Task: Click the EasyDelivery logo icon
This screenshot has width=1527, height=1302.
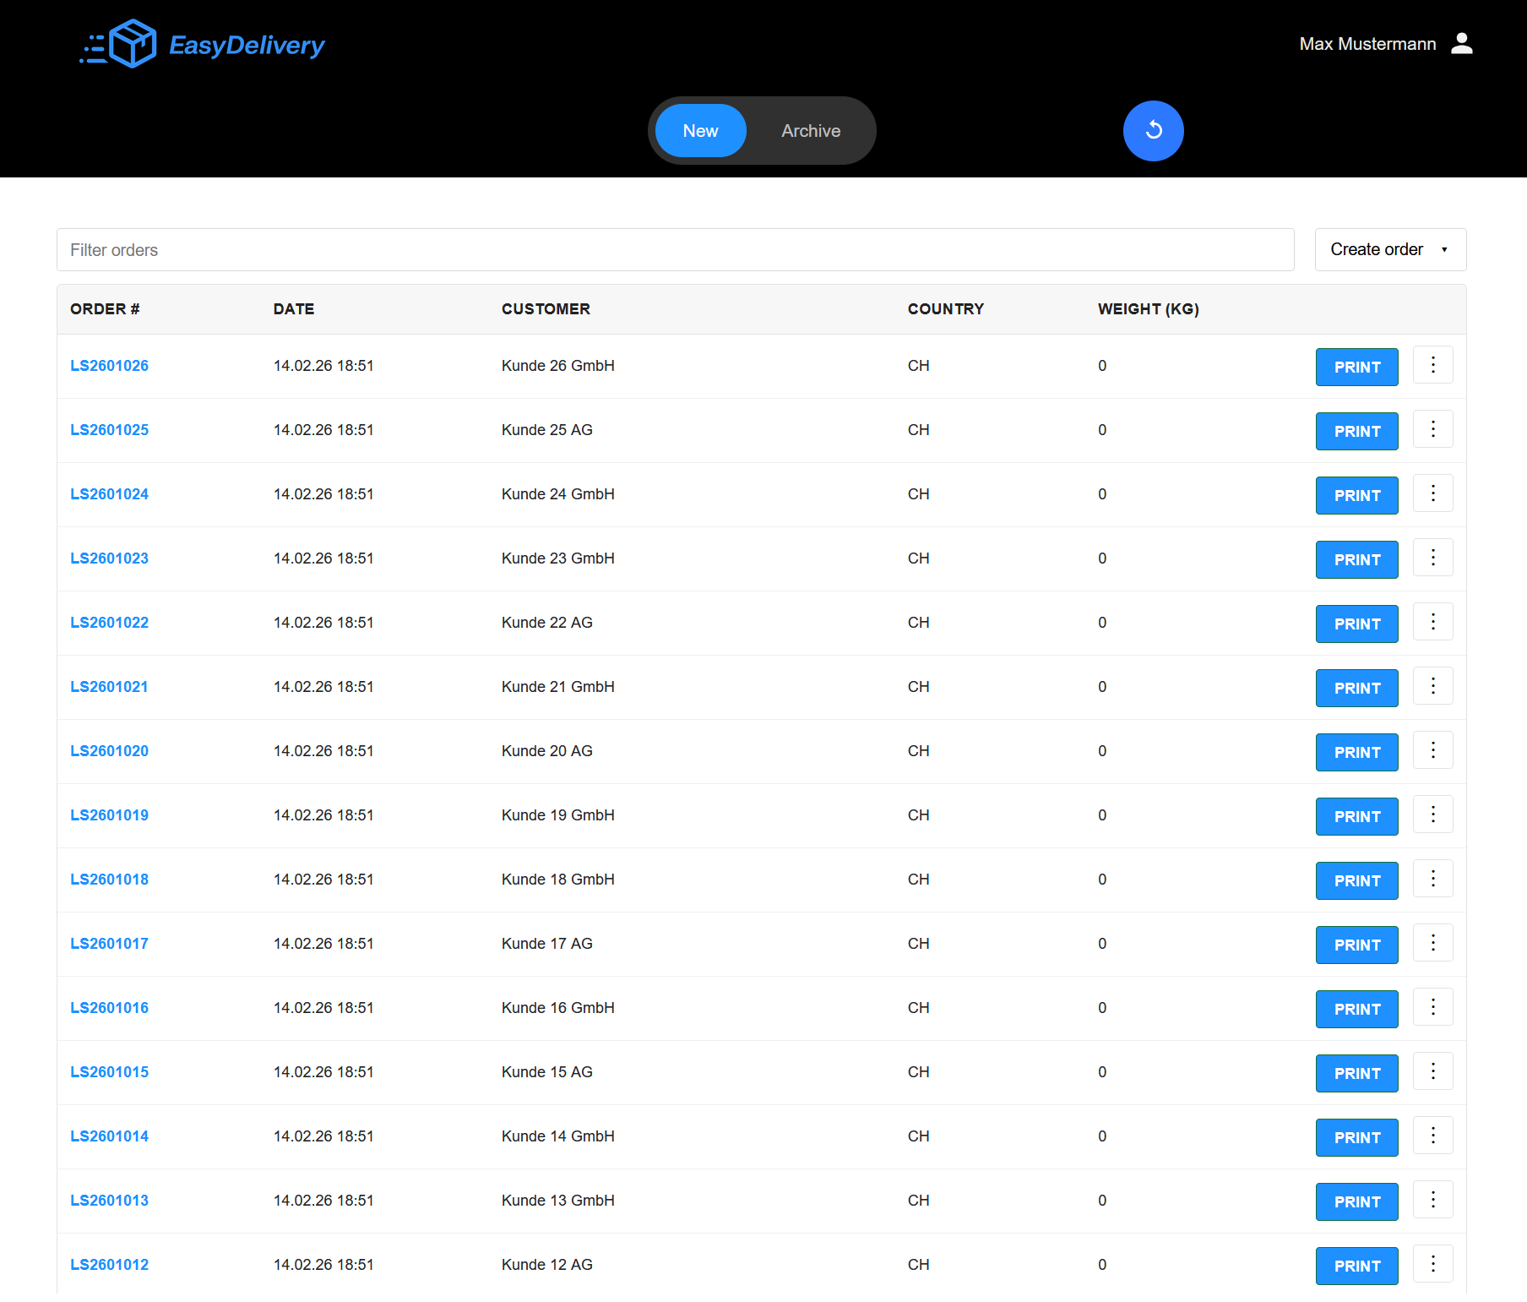Action: (x=131, y=42)
